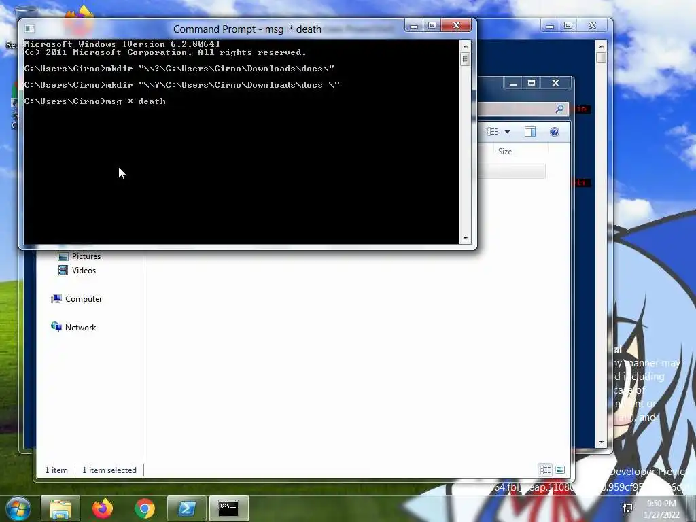Click first mkdir command line text
Viewport: 696px width, 522px height.
coord(179,69)
